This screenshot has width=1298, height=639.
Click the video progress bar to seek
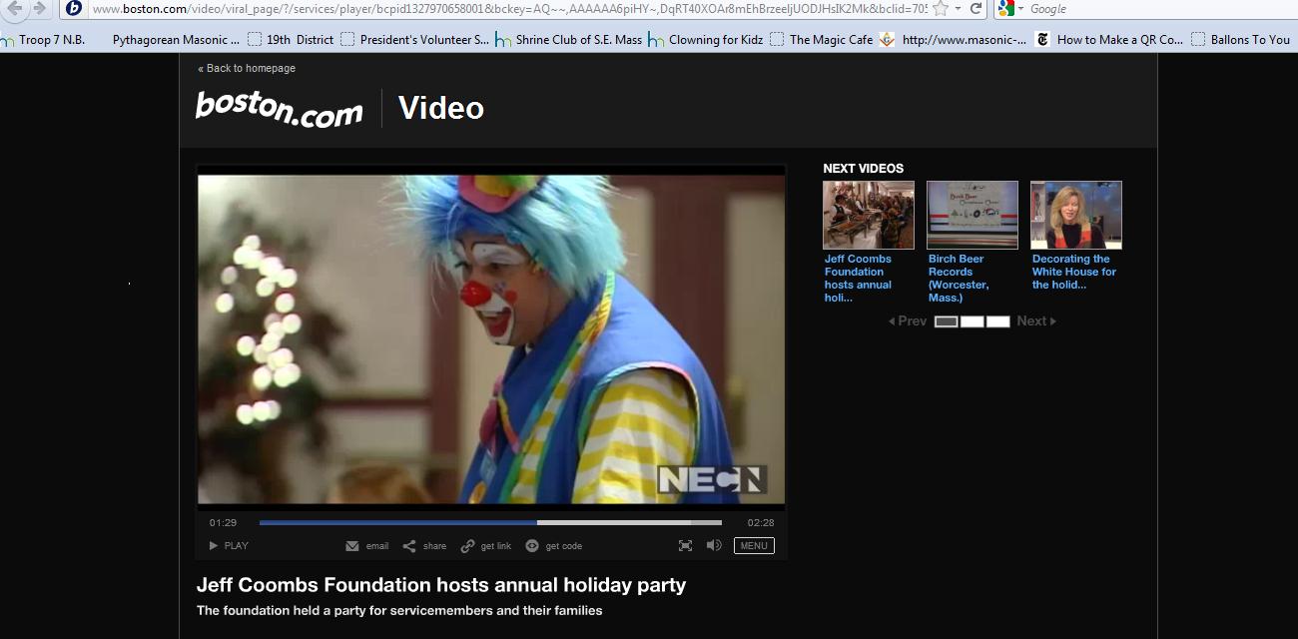(x=489, y=521)
